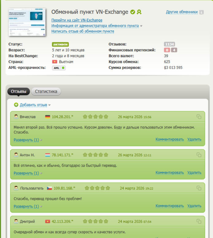Copy Вячеслав's review with the copy icon
The width and height of the screenshot is (213, 238).
point(199,117)
